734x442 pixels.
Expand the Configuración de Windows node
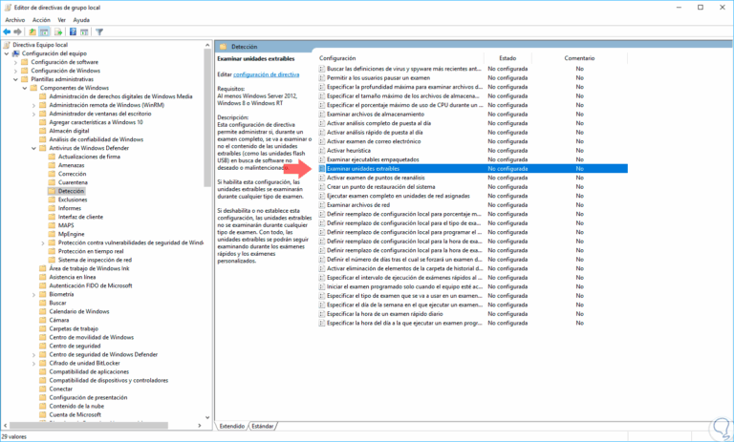point(16,71)
